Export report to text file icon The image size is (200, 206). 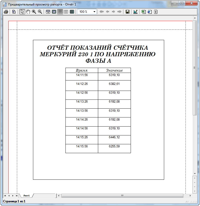156,12
